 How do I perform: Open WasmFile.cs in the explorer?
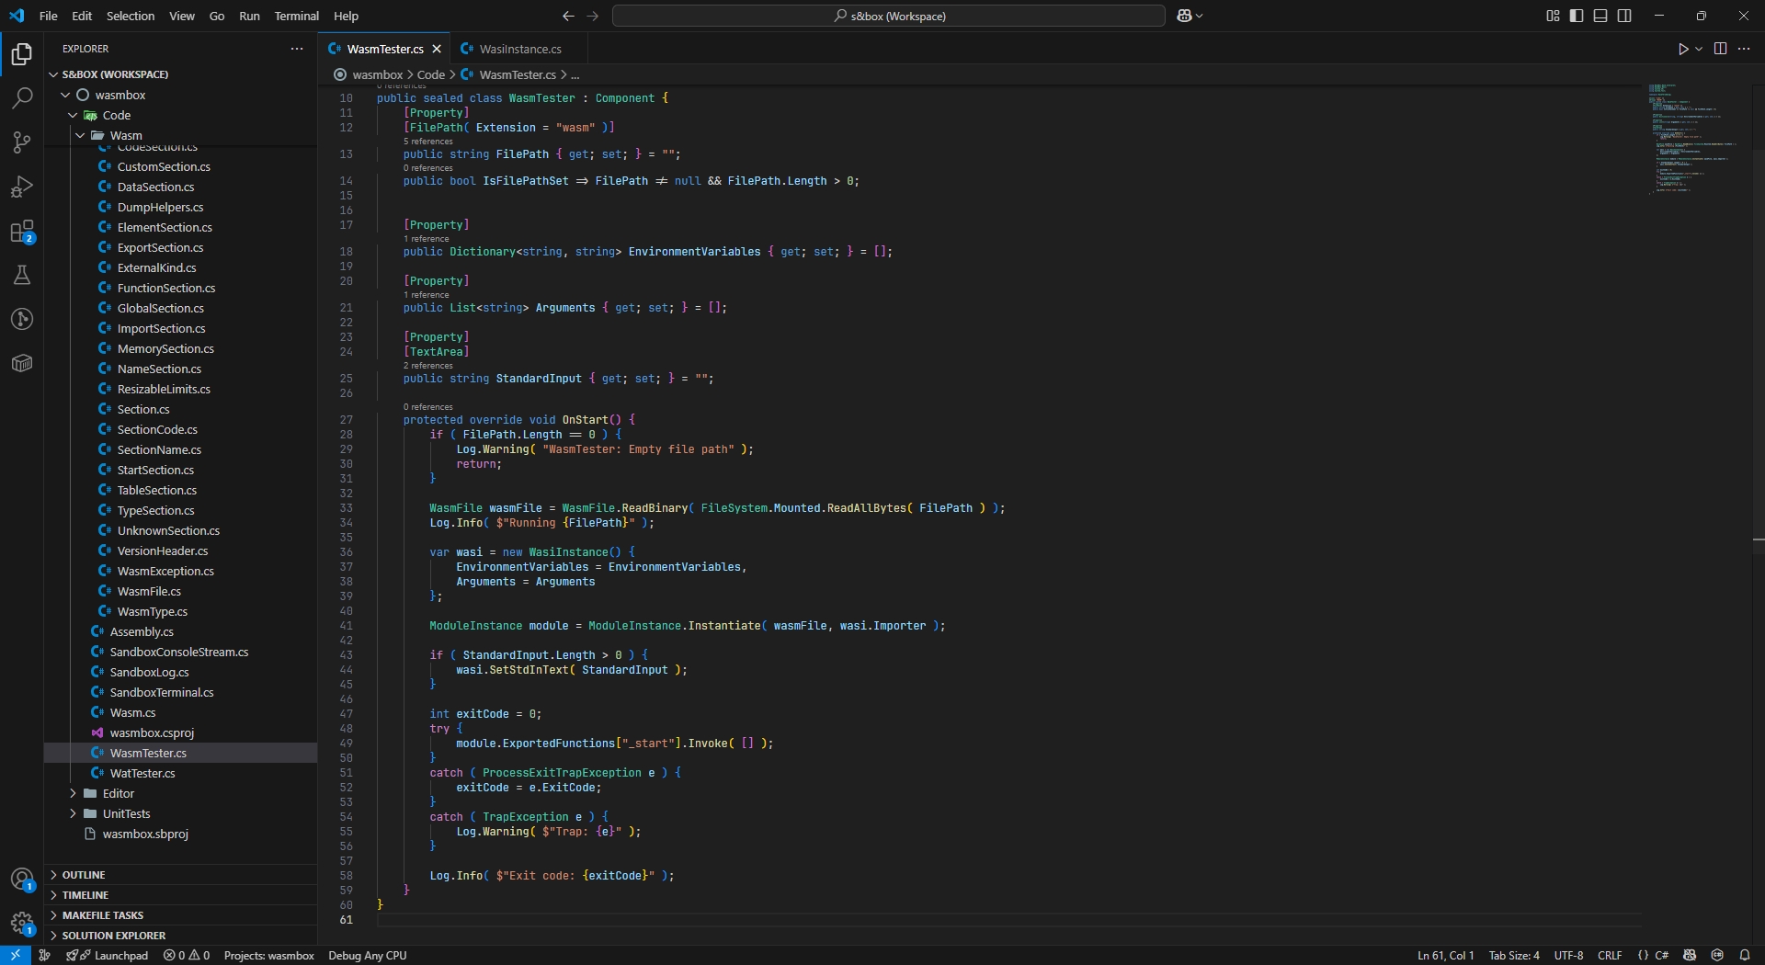click(180, 591)
